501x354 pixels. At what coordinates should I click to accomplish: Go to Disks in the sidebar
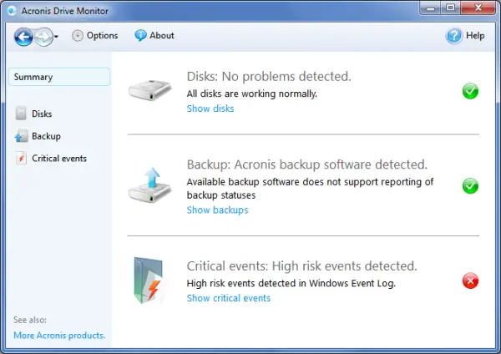pyautogui.click(x=42, y=114)
